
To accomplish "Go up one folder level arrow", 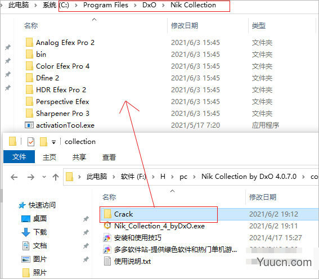I will [56, 177].
